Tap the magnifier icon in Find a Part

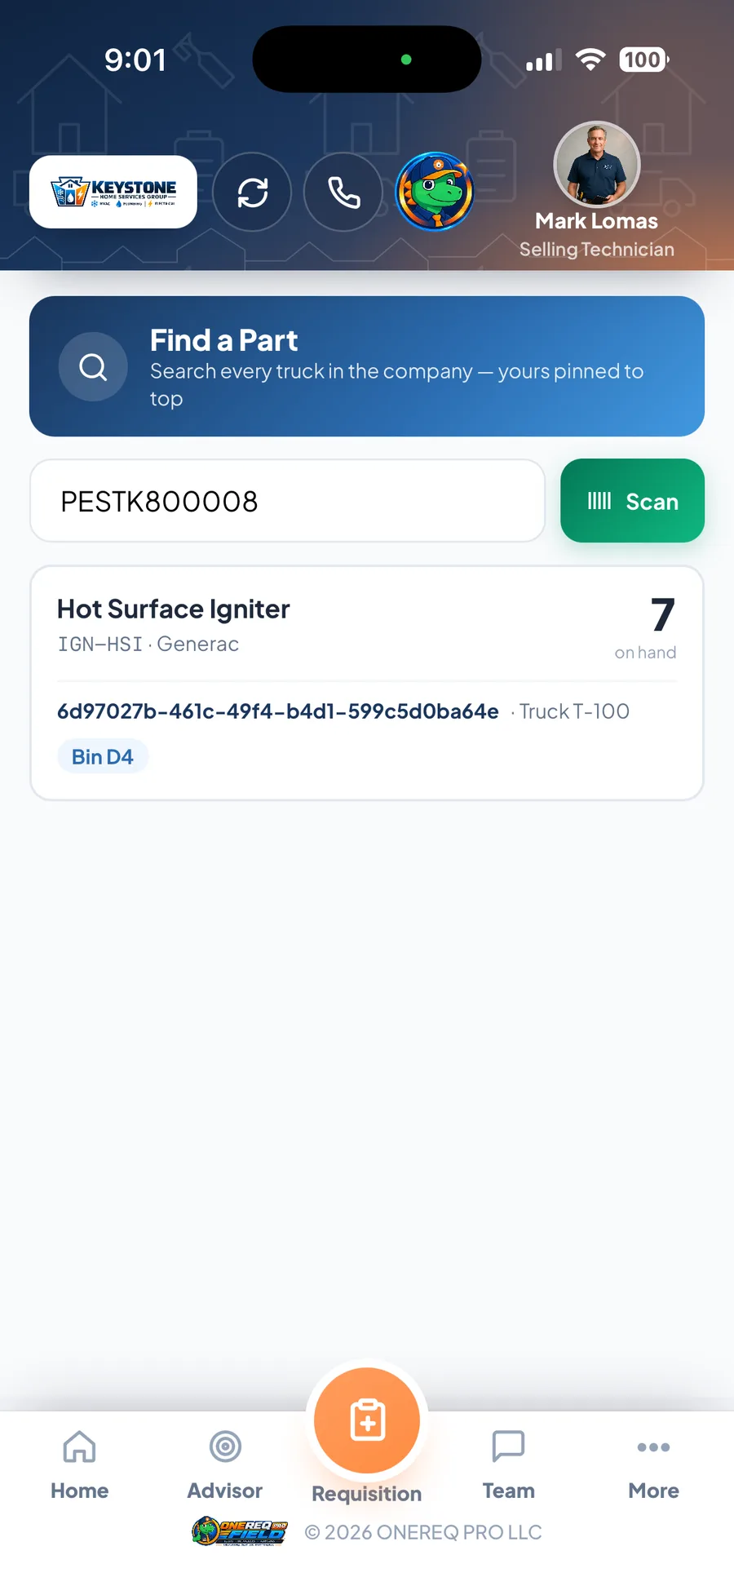tap(93, 366)
